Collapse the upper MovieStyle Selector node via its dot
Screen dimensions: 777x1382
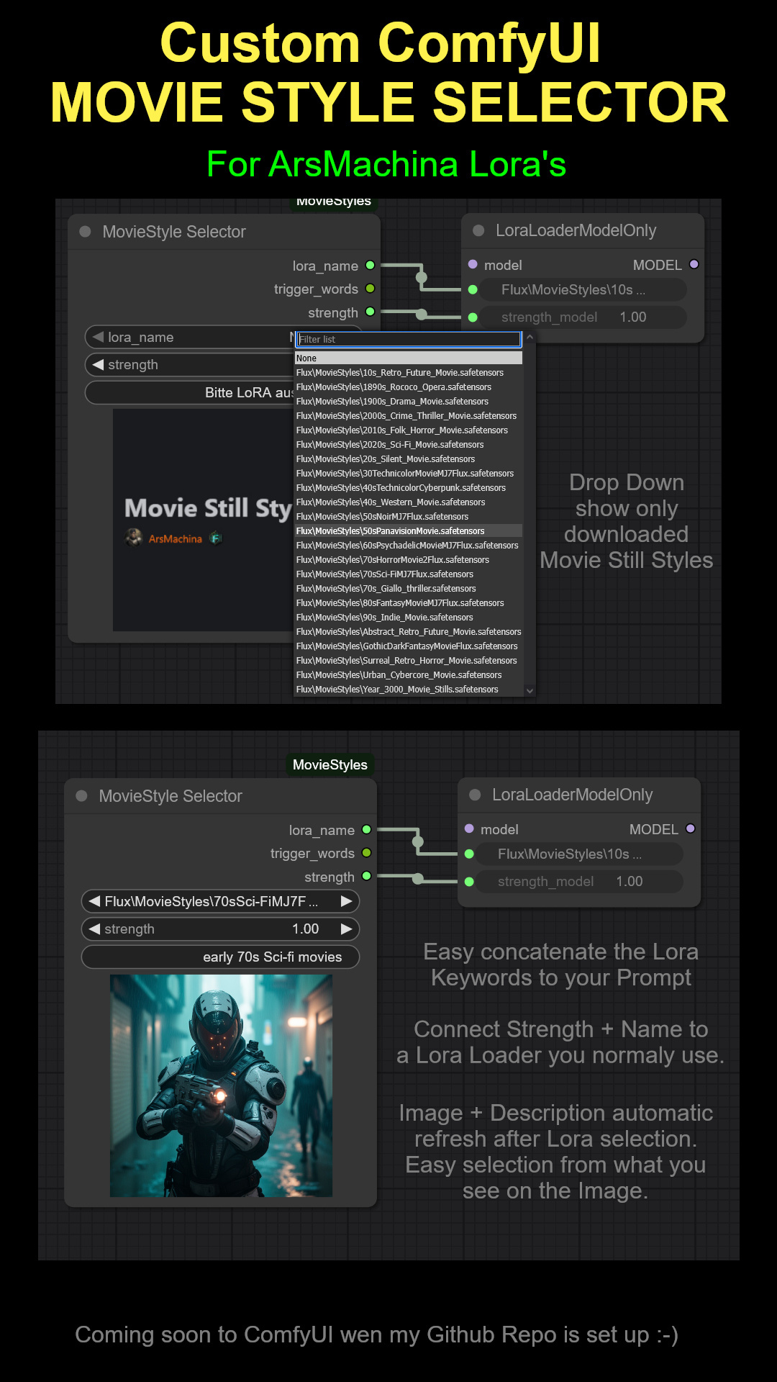tap(85, 232)
